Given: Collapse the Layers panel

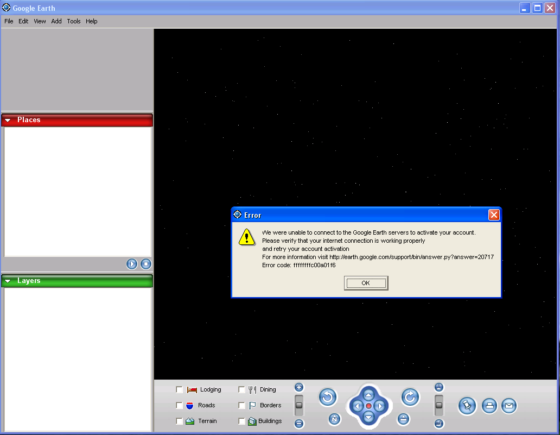Looking at the screenshot, I should (8, 281).
